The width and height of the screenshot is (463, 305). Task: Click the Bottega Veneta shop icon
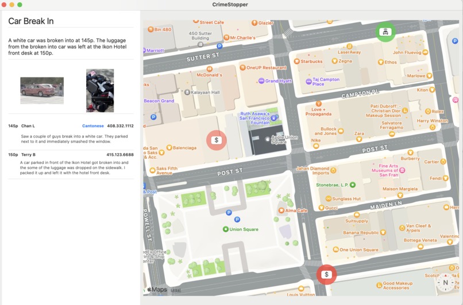click(x=420, y=247)
